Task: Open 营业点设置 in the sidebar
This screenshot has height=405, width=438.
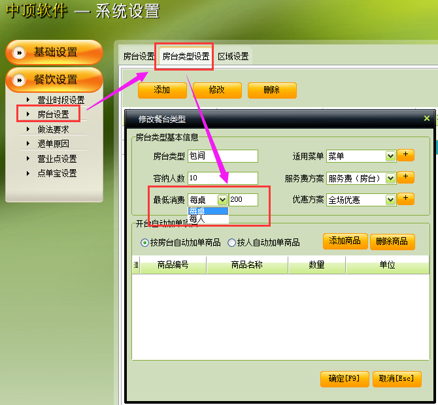Action: coord(57,159)
